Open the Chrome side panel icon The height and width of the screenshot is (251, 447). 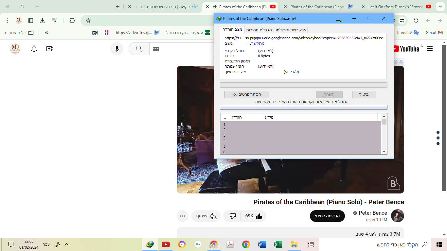31,21
